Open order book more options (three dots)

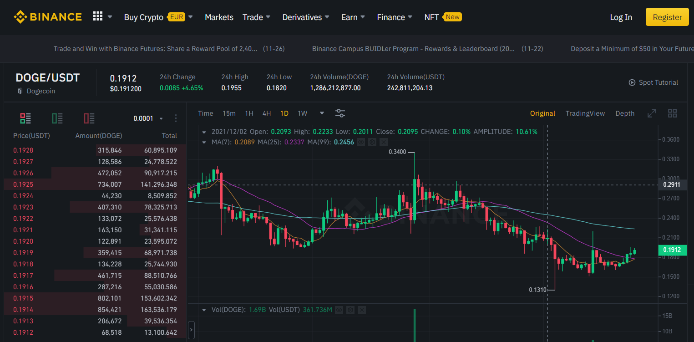176,118
